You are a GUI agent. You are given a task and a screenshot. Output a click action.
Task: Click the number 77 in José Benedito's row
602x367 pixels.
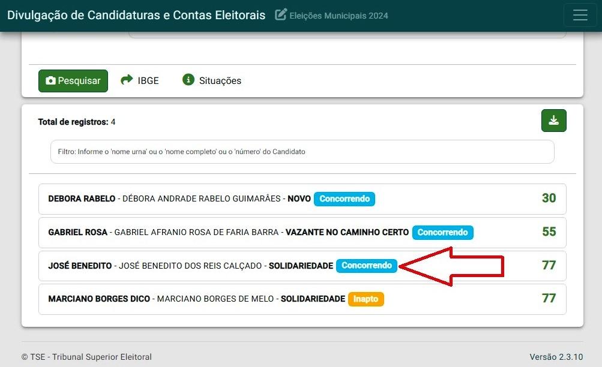click(x=549, y=265)
